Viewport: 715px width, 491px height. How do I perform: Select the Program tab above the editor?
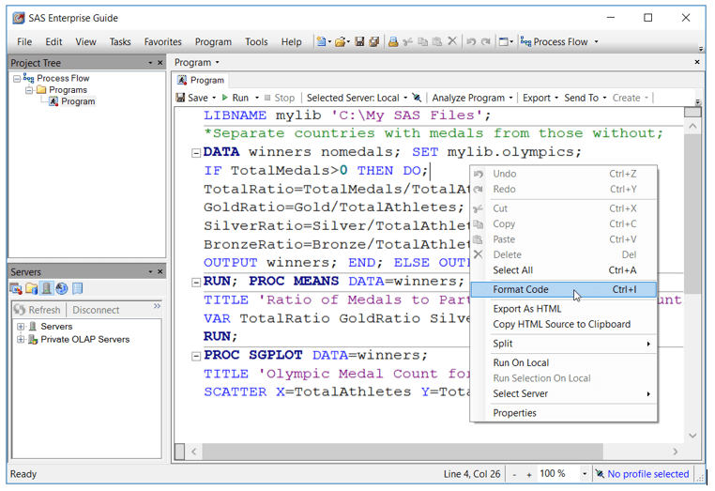(201, 81)
